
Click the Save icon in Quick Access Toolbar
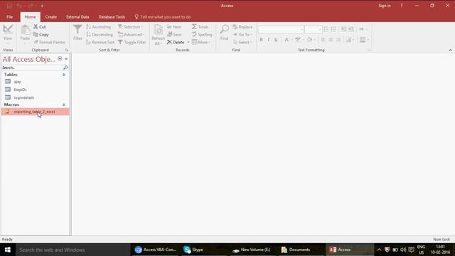[9, 6]
